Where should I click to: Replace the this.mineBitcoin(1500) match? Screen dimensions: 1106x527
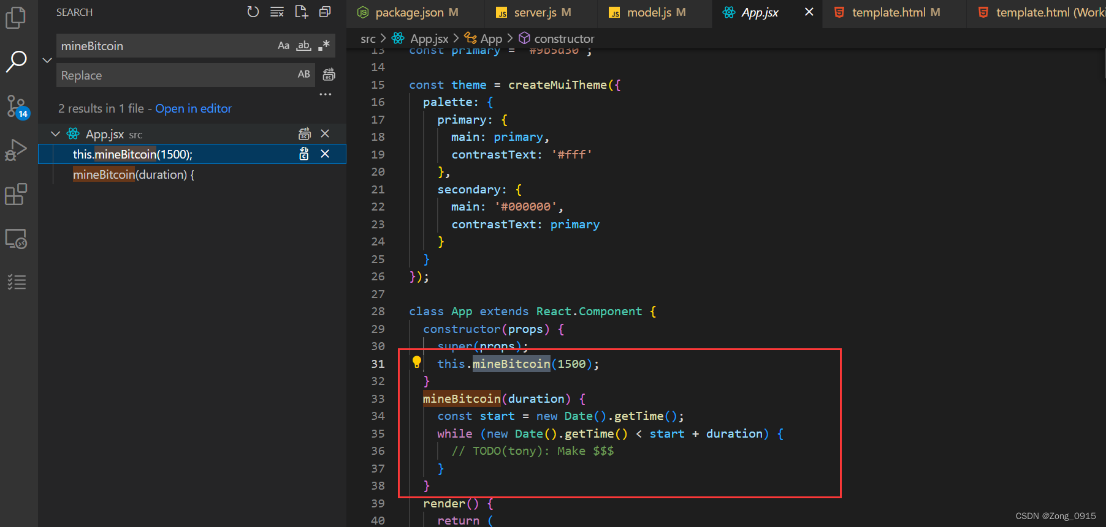pos(304,154)
